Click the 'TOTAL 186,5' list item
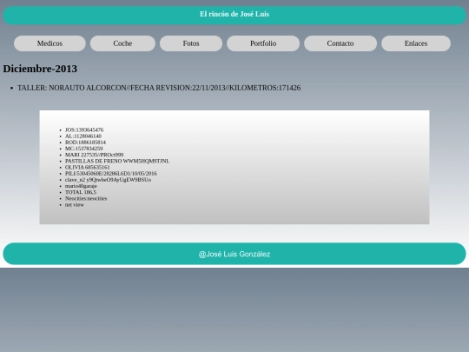 81,192
